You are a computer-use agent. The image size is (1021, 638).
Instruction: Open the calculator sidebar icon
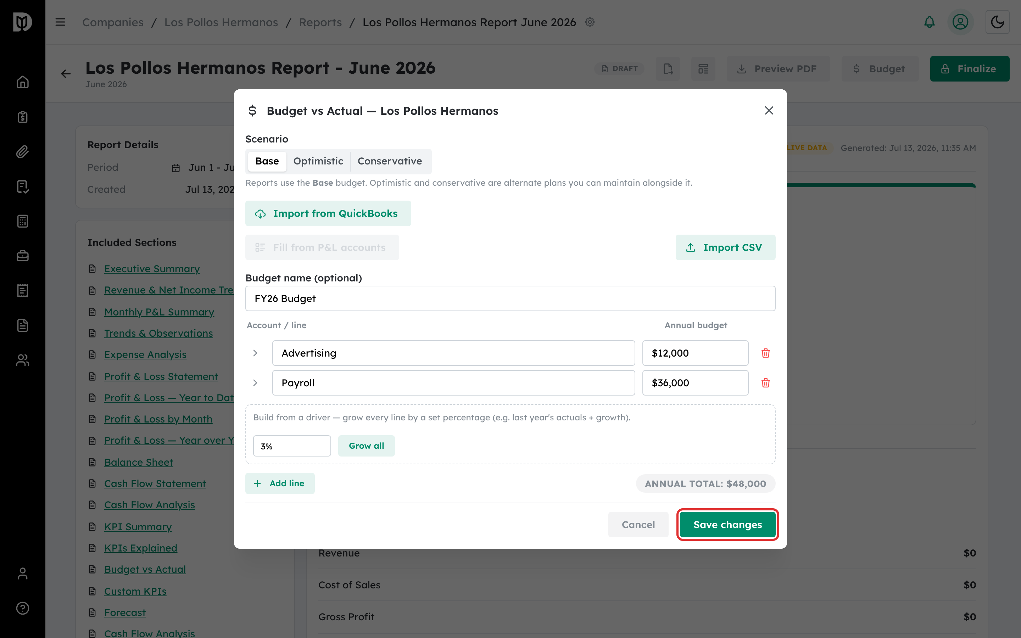(22, 221)
